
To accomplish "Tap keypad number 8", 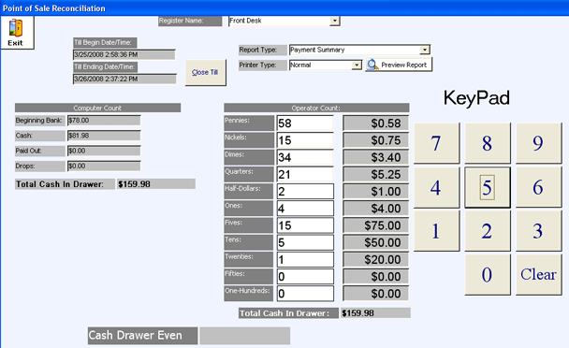I will 488,143.
